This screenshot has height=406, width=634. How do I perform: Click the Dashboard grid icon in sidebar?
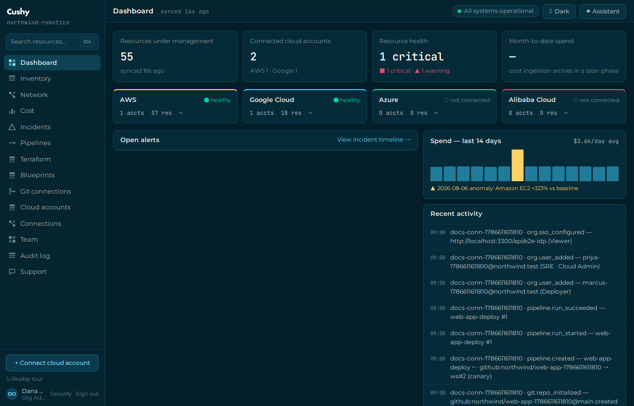tap(12, 62)
